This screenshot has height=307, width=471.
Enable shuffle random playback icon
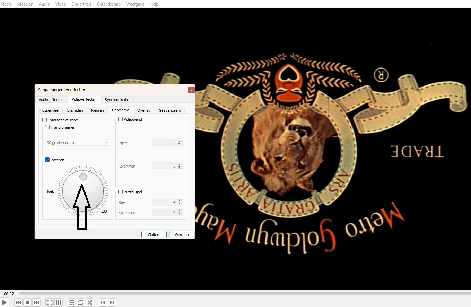[x=90, y=303]
